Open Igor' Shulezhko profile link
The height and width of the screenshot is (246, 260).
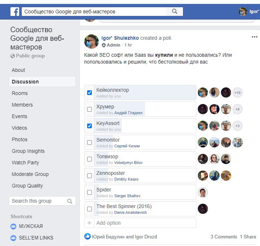120,38
